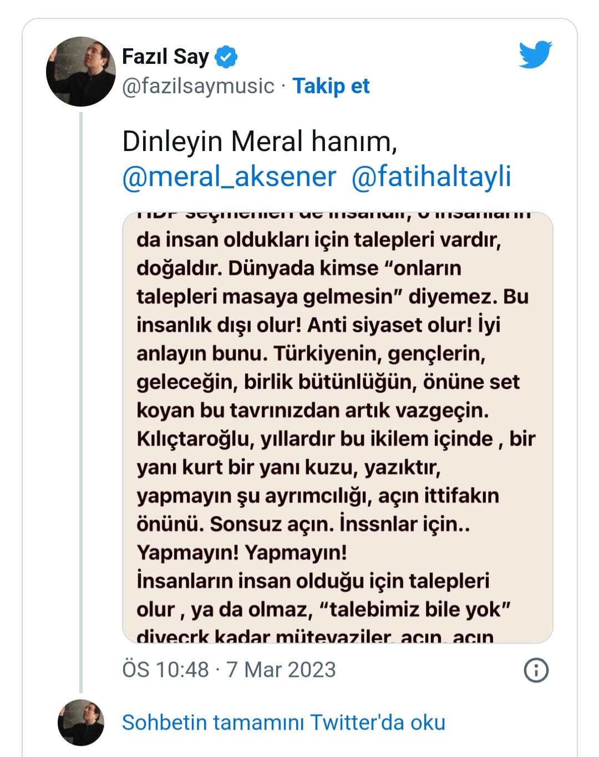The height and width of the screenshot is (757, 599).
Task: Click the "7 Mar 2023" tweet date
Action: click(281, 670)
